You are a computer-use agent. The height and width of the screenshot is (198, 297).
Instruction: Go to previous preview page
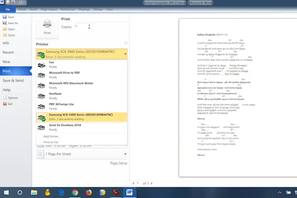pyautogui.click(x=133, y=183)
